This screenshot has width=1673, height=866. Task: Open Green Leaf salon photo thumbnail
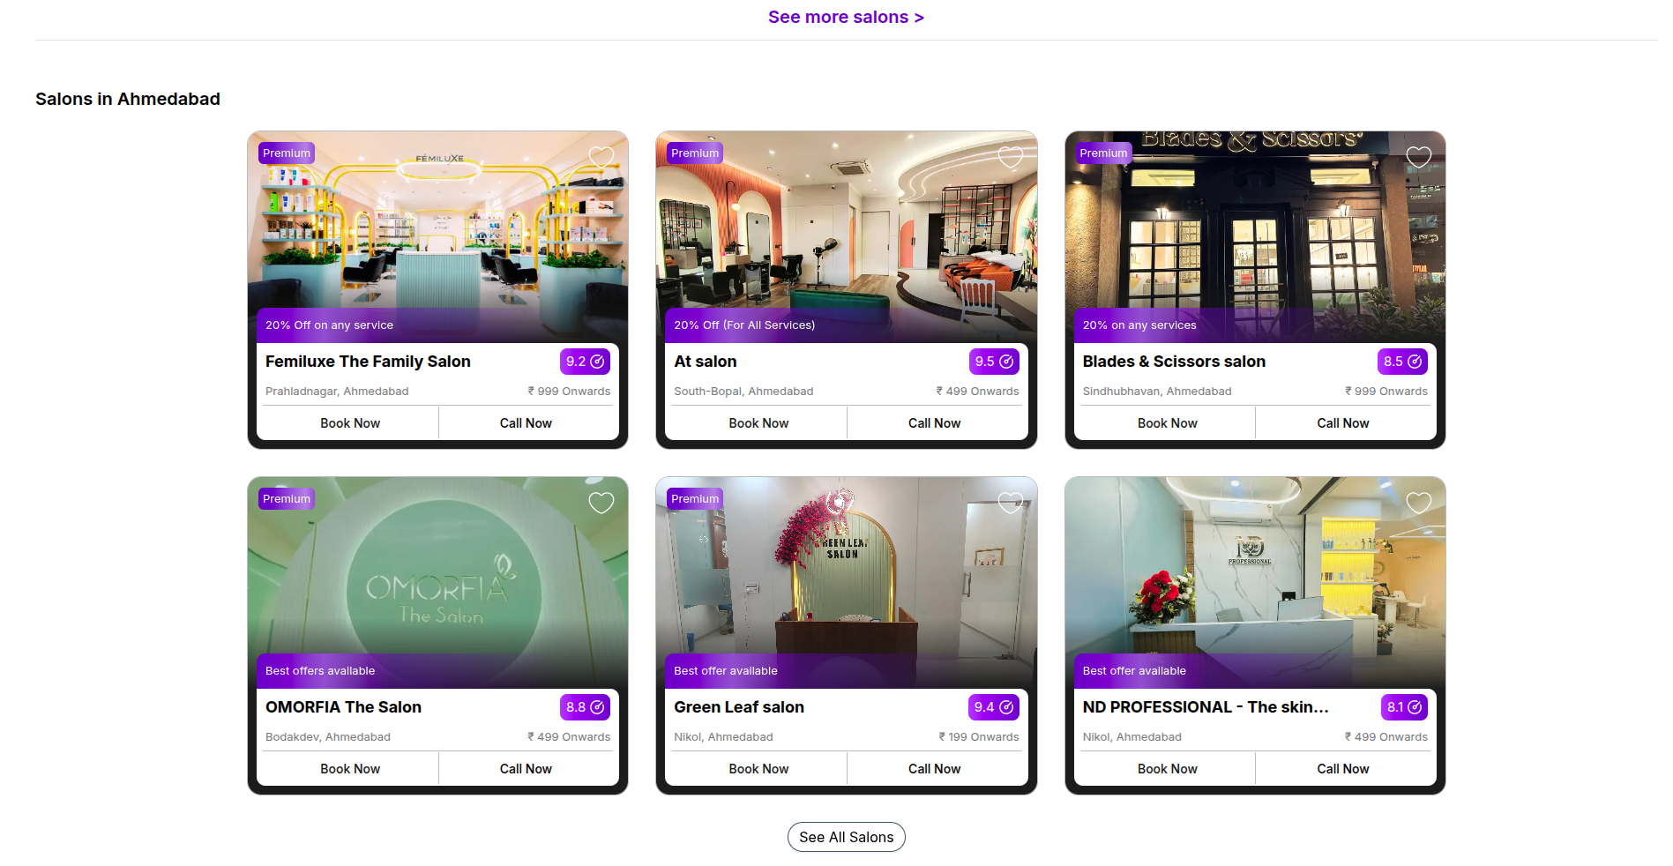(x=847, y=582)
